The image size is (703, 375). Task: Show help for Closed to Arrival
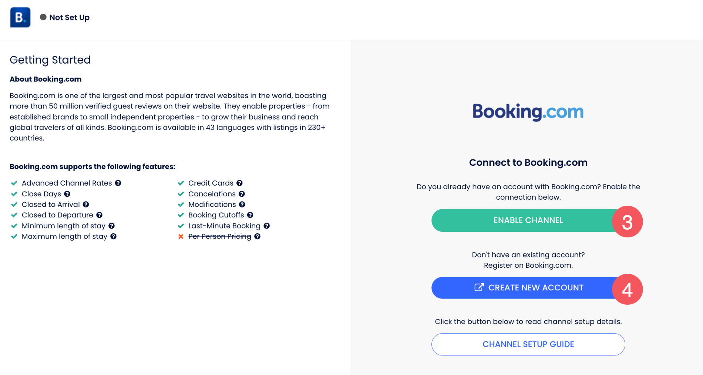[86, 205]
